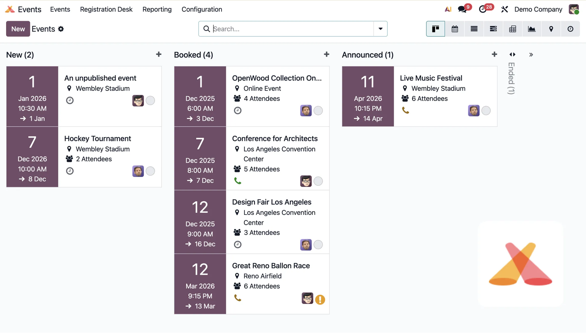Click Booked (4) column header
The image size is (586, 333).
194,55
